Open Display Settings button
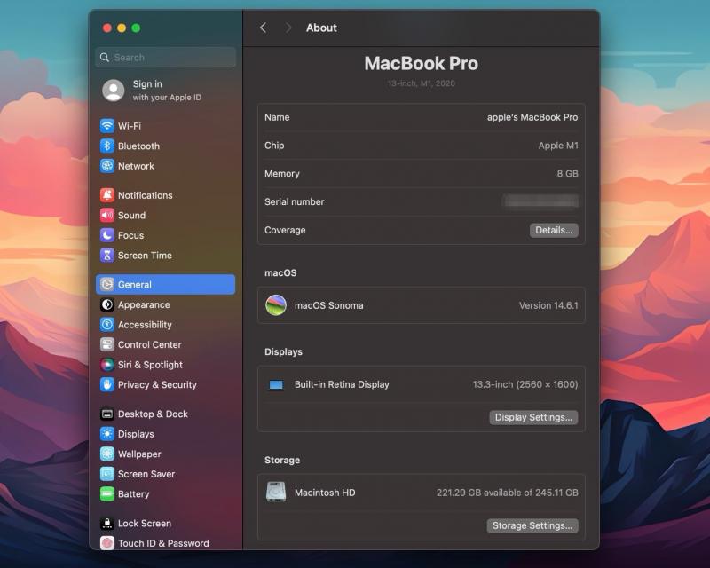Screen dimensions: 710x568 pyautogui.click(x=533, y=417)
